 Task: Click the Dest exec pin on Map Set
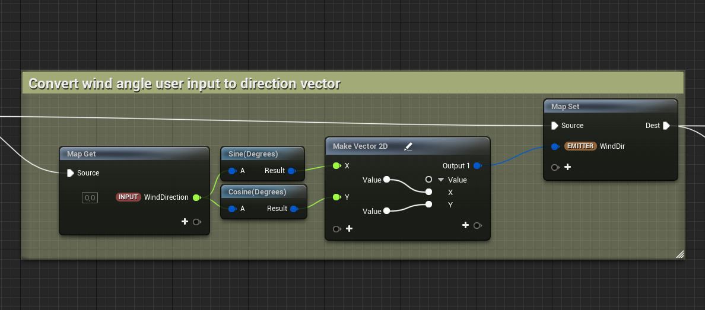click(x=666, y=126)
